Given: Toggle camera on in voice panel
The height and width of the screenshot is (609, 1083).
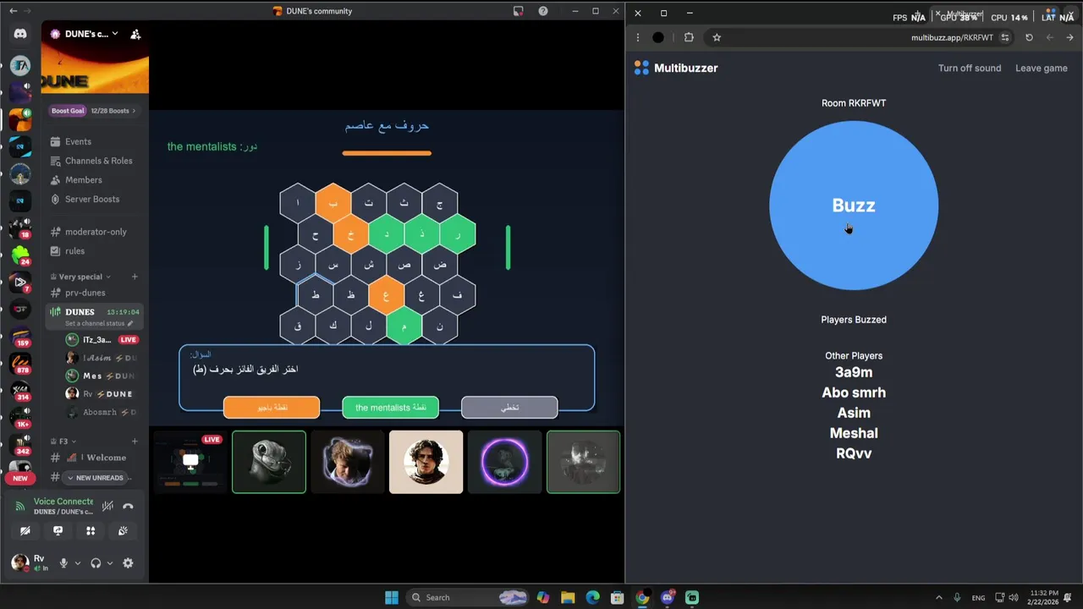Looking at the screenshot, I should pos(25,531).
